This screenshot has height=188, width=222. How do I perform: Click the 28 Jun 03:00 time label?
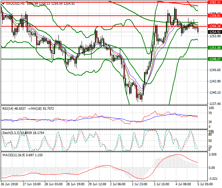tap(53, 184)
